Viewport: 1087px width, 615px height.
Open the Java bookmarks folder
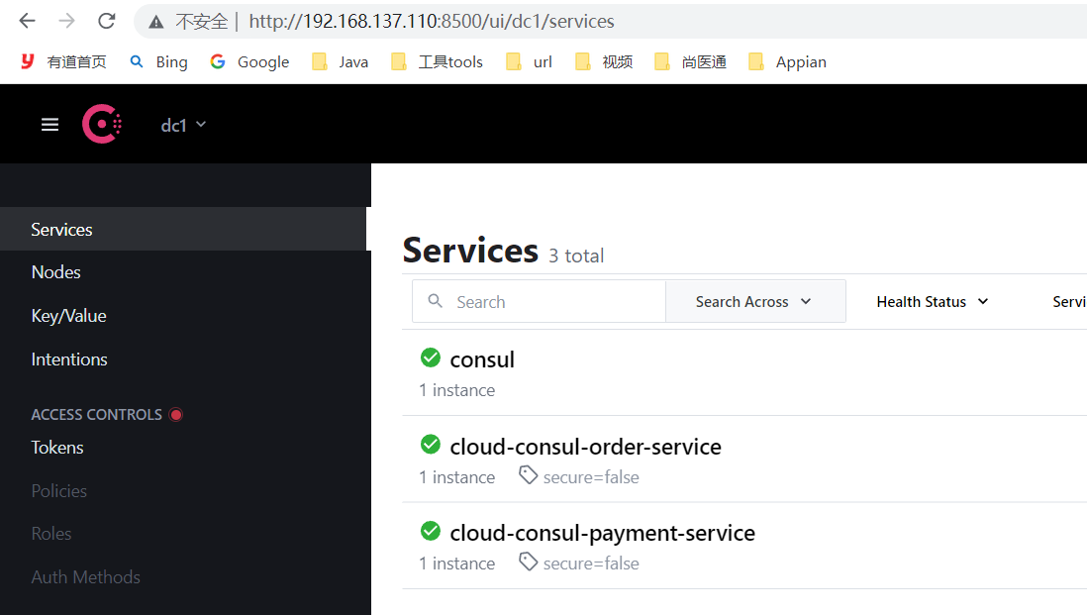click(341, 61)
